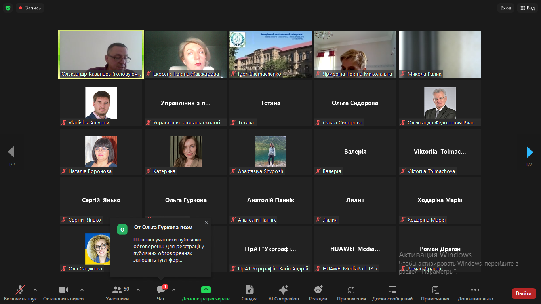
Task: Click the green encryption shield icon
Action: pos(8,8)
